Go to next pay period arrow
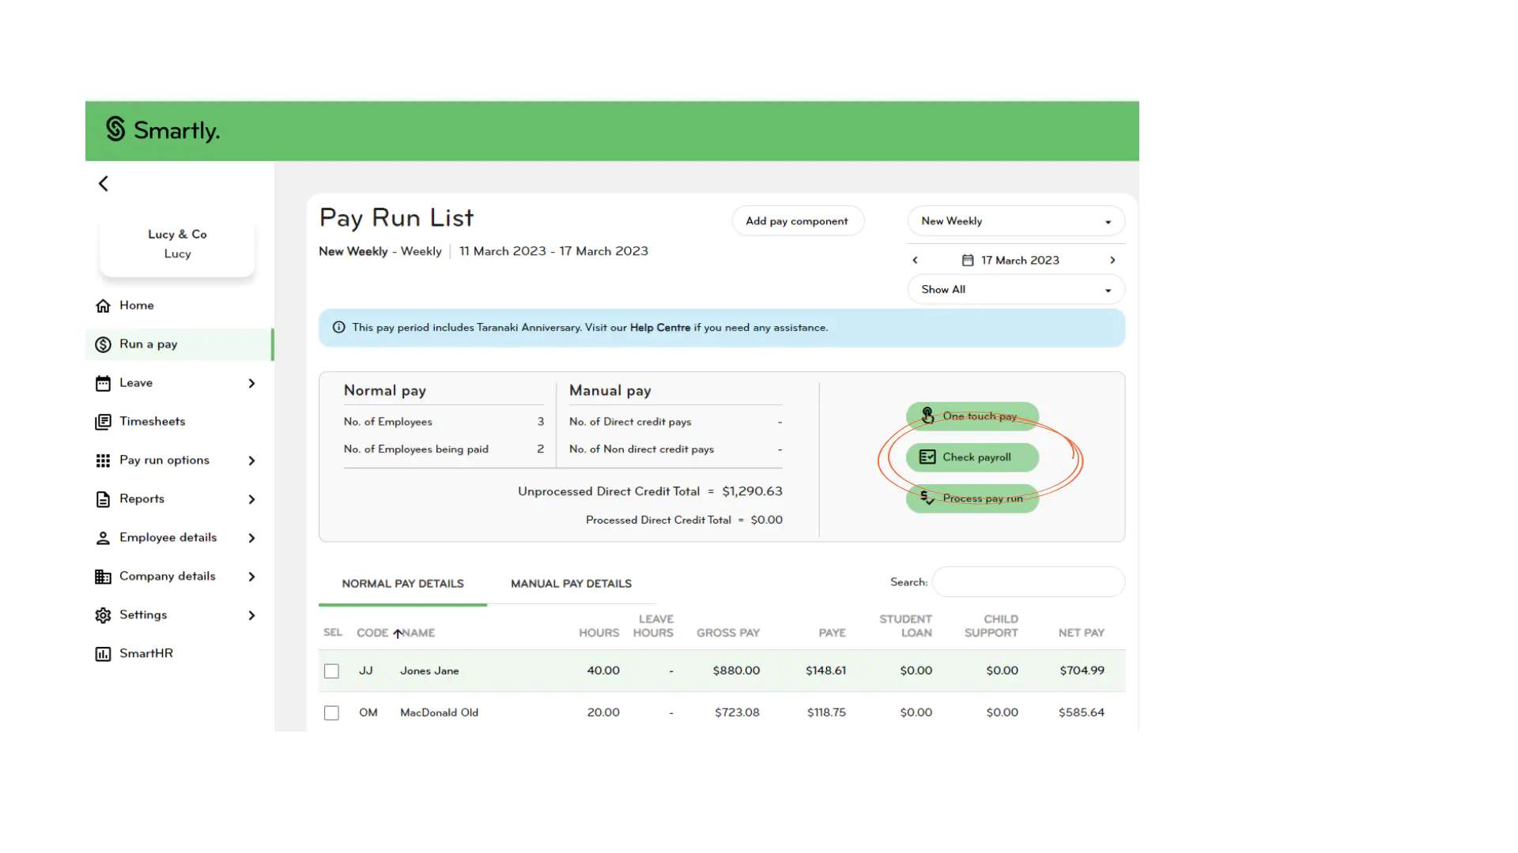The image size is (1518, 853). [x=1112, y=260]
